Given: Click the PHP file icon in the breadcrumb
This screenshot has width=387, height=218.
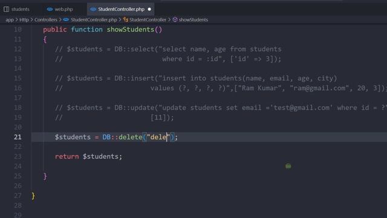Looking at the screenshot, I should [x=66, y=20].
